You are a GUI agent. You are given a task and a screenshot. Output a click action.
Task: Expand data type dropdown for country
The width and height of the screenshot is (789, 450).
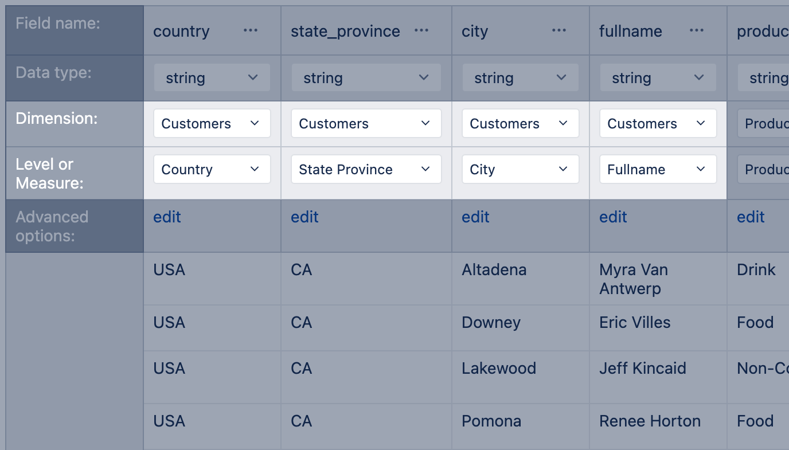(x=212, y=78)
